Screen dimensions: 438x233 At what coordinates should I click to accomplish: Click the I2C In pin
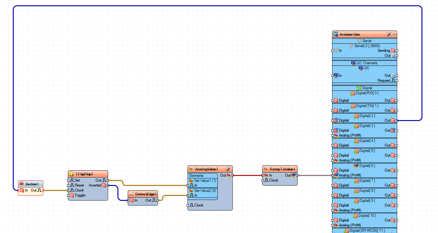coord(332,75)
